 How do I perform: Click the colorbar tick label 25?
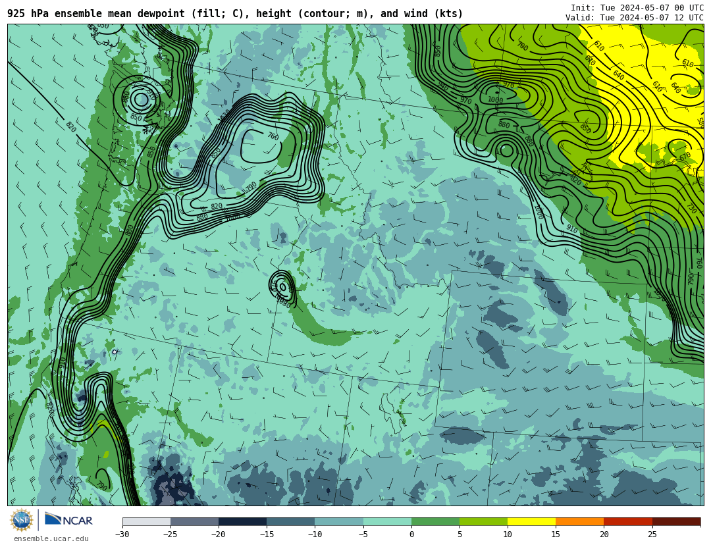pos(652,534)
